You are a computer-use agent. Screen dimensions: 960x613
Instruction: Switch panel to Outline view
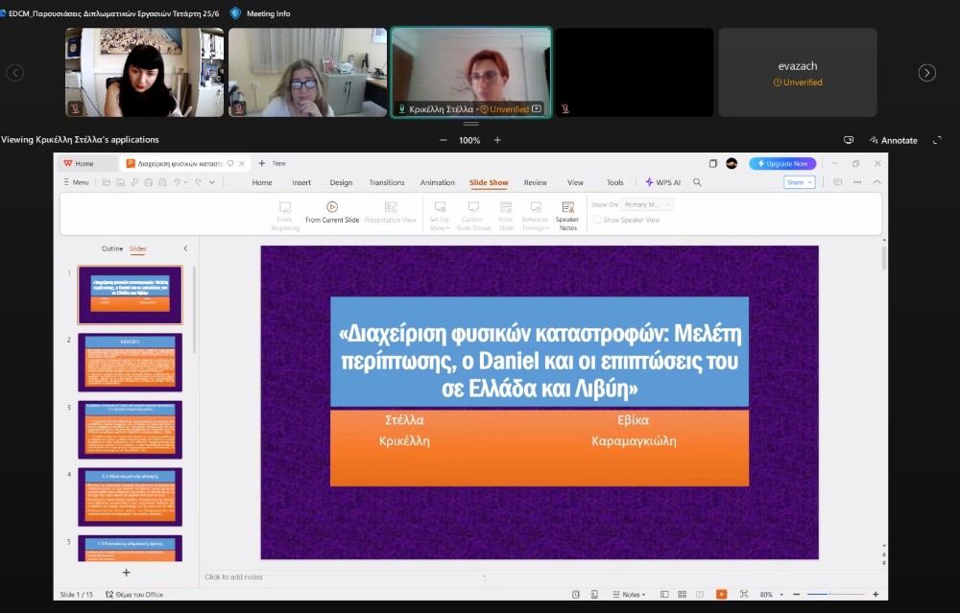pyautogui.click(x=112, y=248)
